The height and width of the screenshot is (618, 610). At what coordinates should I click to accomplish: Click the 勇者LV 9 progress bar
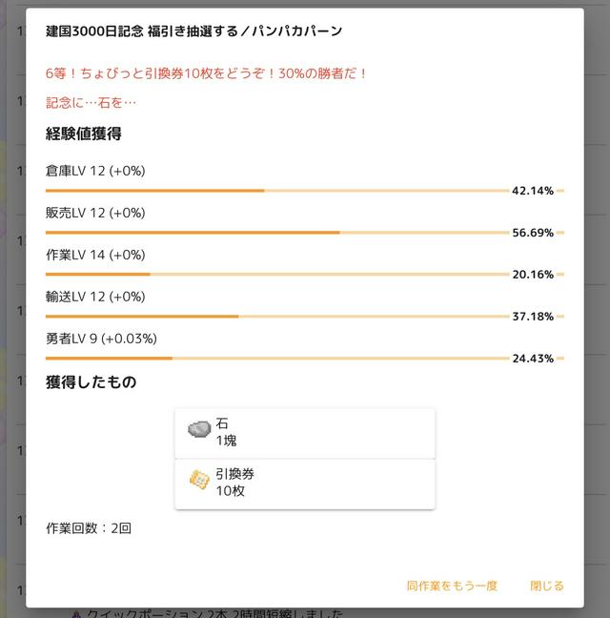point(305,359)
